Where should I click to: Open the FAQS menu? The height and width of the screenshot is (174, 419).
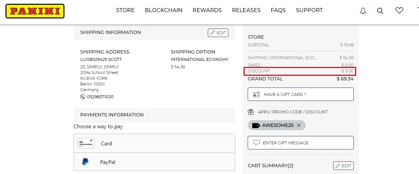point(278,10)
